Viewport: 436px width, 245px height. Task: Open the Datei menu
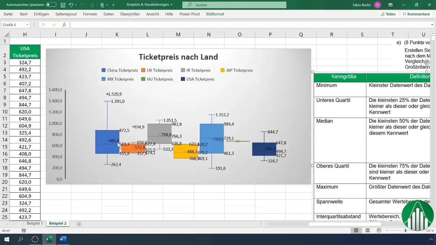point(8,14)
